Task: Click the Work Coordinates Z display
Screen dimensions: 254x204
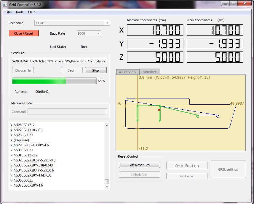Action: coord(215,57)
